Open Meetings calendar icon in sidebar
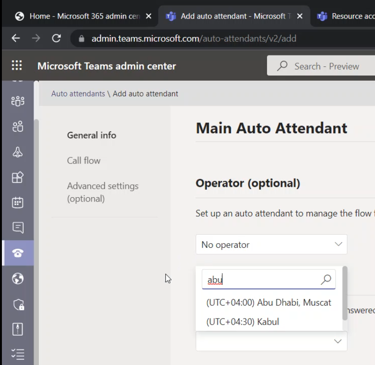 pos(18,202)
